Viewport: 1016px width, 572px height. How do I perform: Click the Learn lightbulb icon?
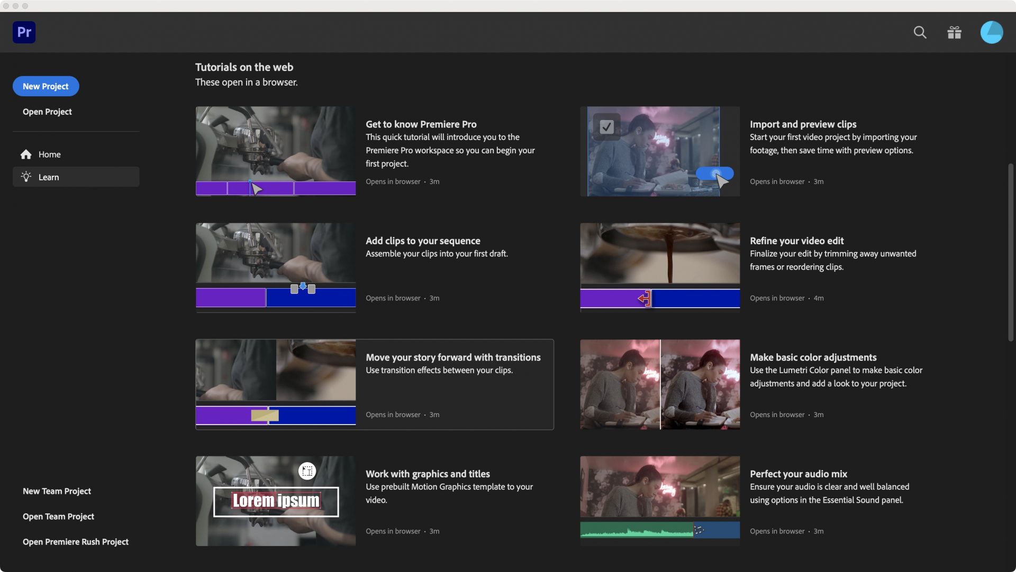26,177
